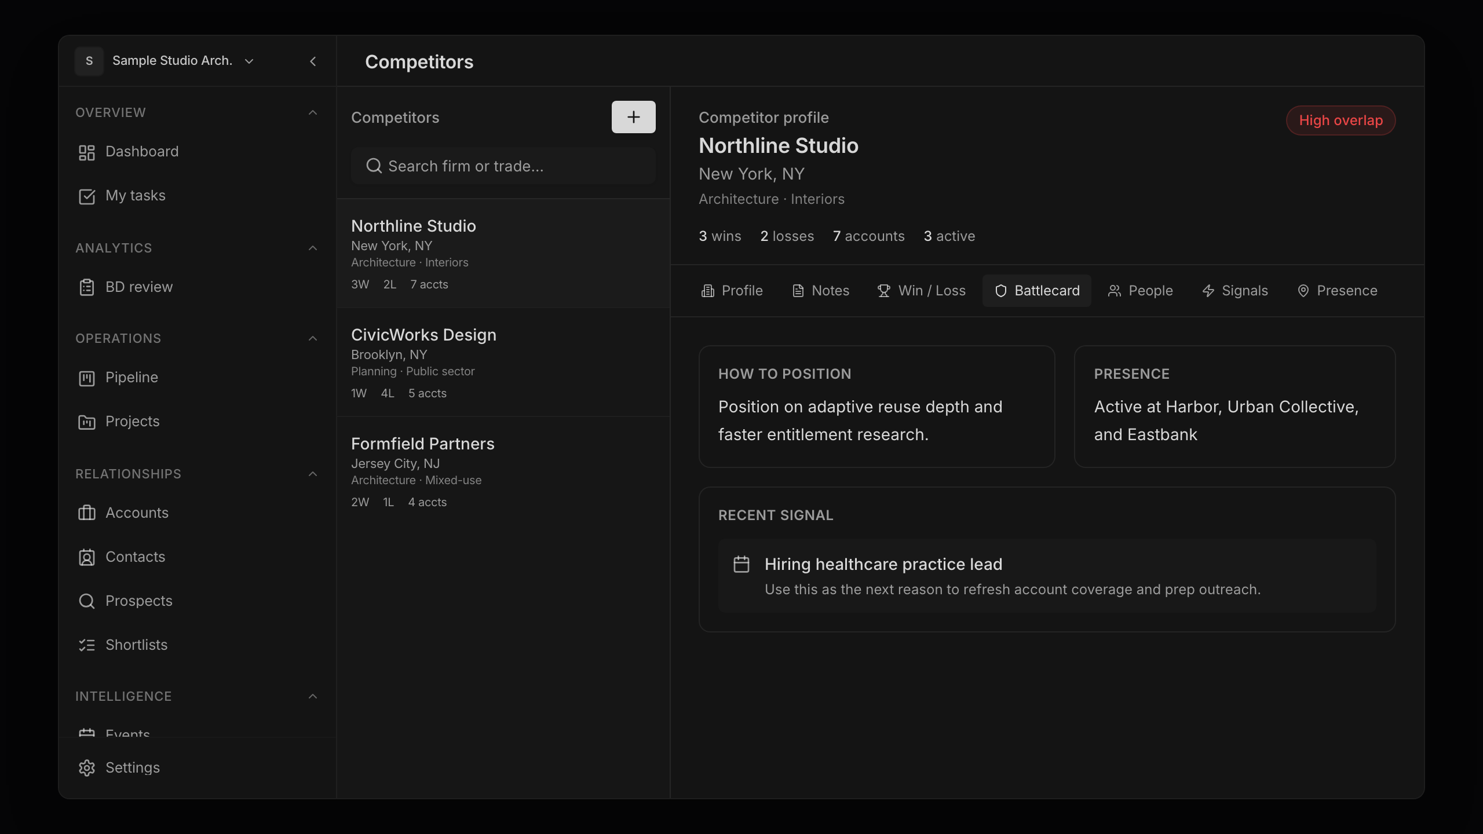This screenshot has width=1483, height=834.
Task: Click the calendar icon beside Hiring healthcare signal
Action: (x=741, y=564)
